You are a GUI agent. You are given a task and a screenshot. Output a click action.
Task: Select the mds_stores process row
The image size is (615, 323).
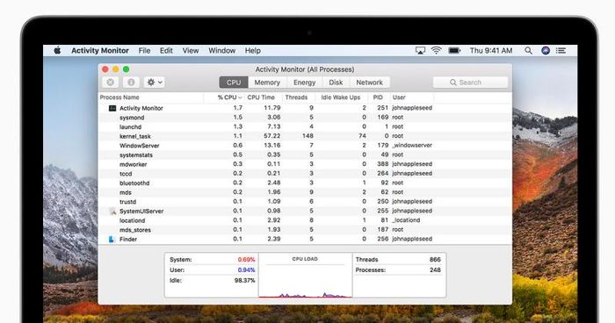pyautogui.click(x=305, y=230)
